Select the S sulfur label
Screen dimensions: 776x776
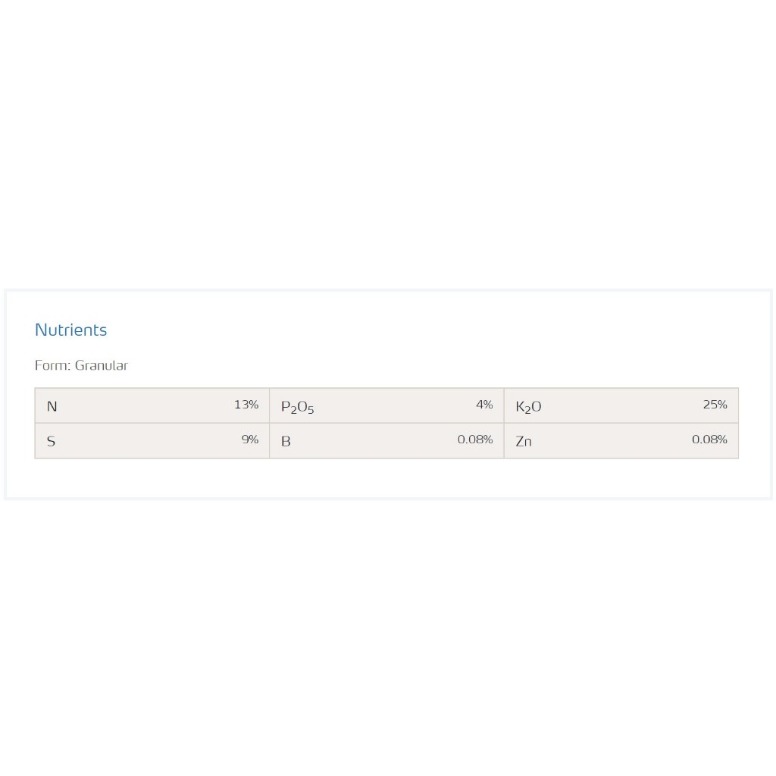[51, 441]
